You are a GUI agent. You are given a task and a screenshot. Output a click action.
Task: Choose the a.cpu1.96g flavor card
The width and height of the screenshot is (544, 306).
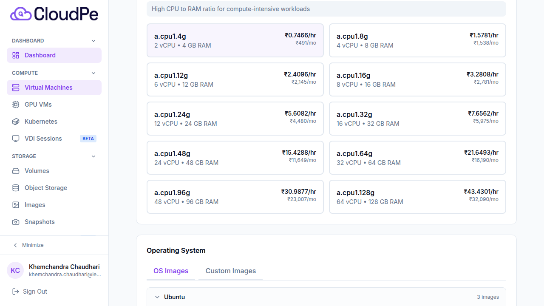coord(235,197)
